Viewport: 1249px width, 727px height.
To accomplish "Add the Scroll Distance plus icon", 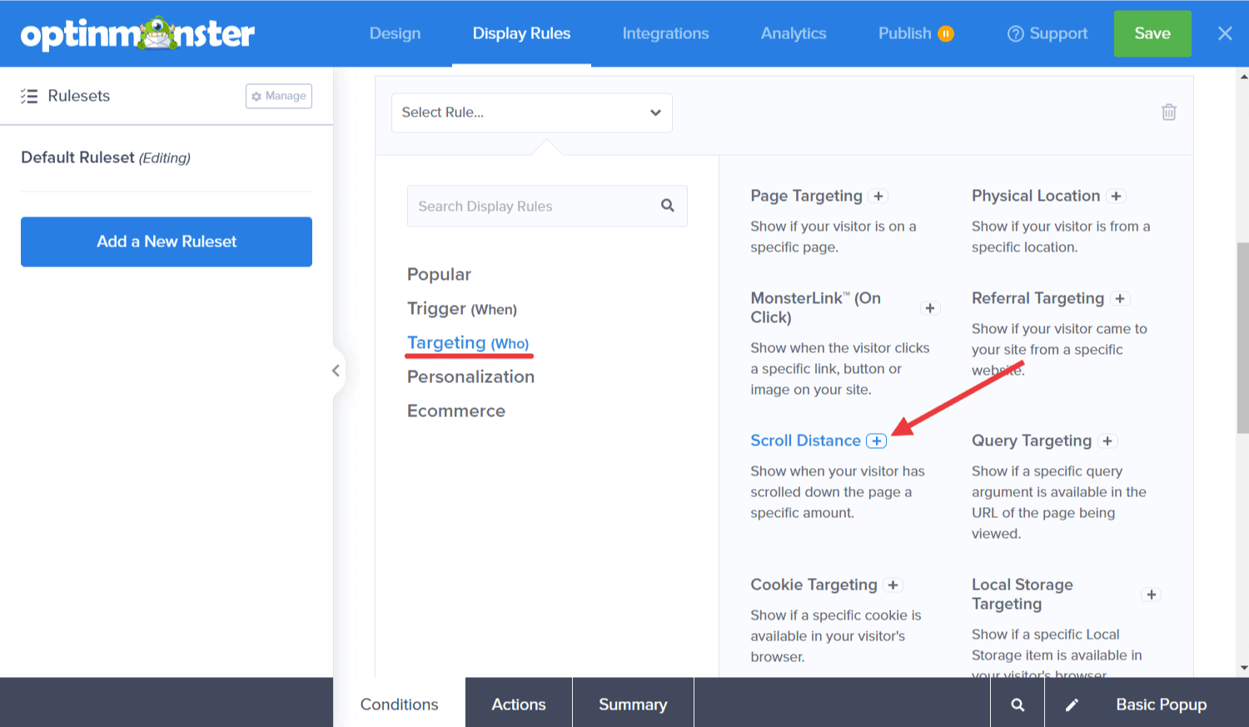I will tap(877, 441).
